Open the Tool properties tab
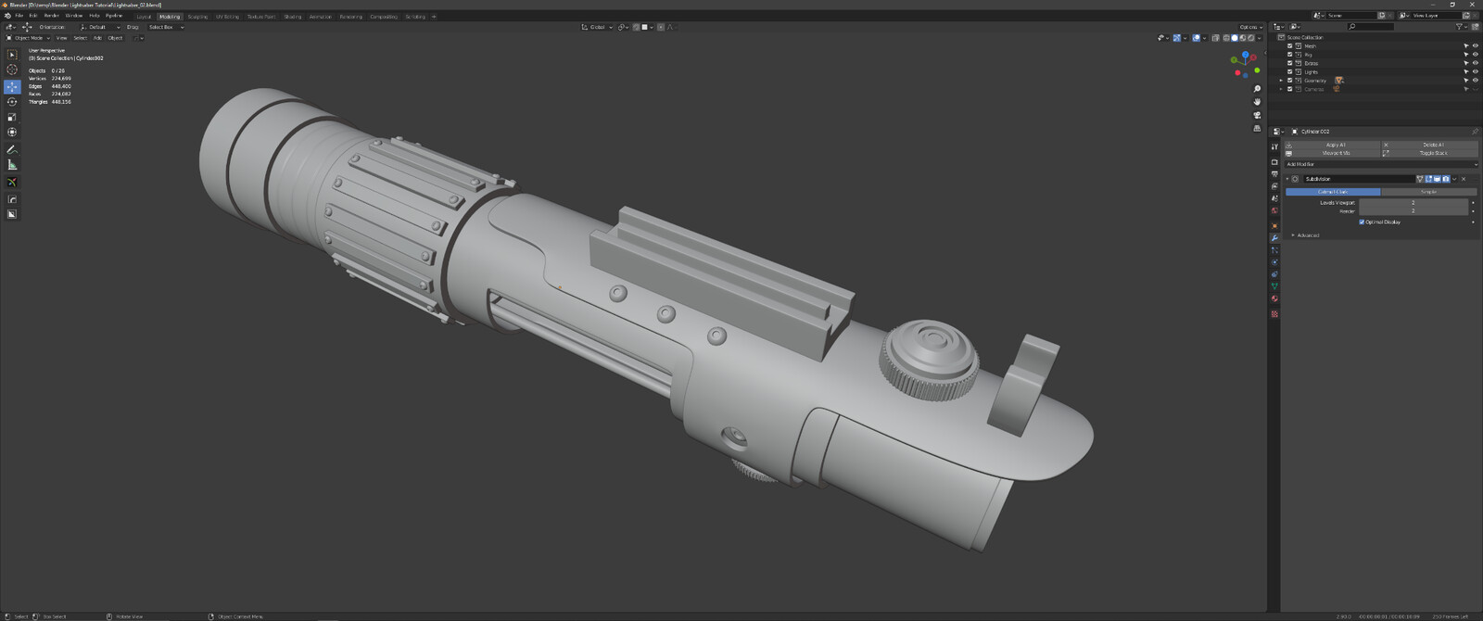 pos(1274,146)
